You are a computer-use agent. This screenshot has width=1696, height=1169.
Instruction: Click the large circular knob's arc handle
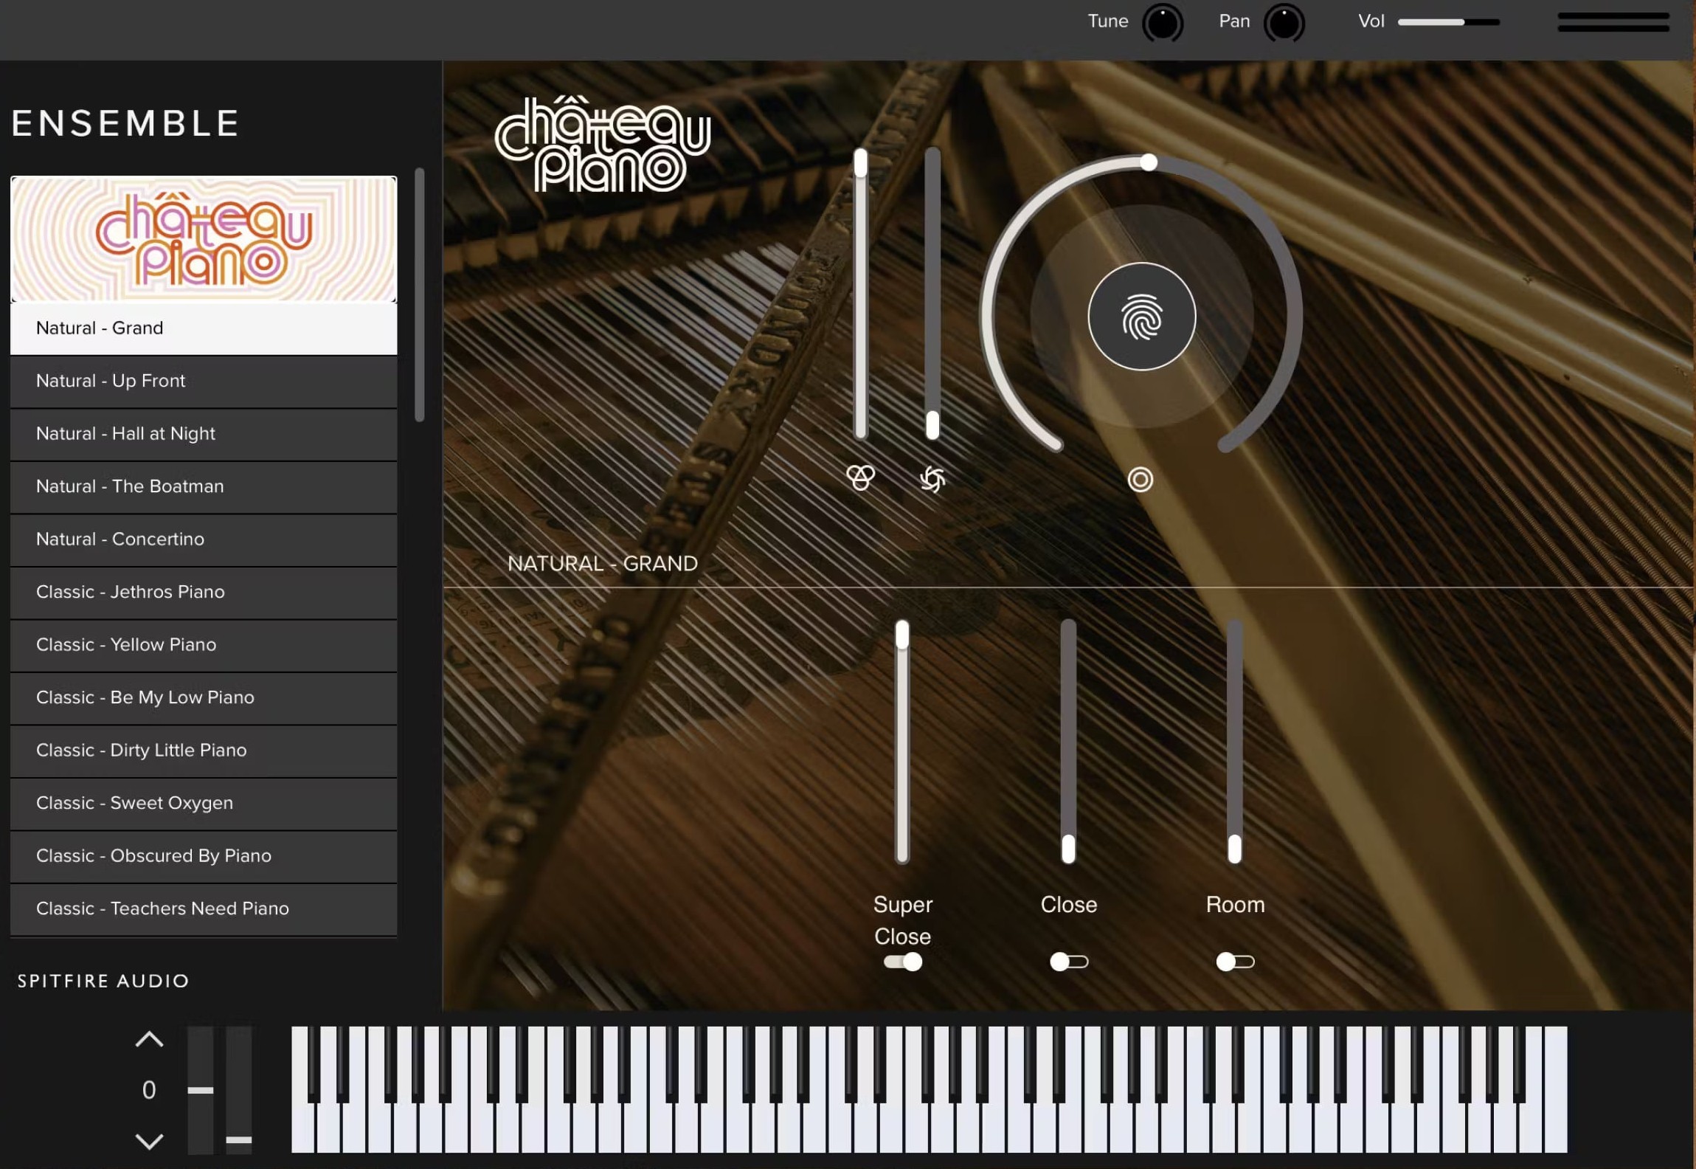[1148, 162]
